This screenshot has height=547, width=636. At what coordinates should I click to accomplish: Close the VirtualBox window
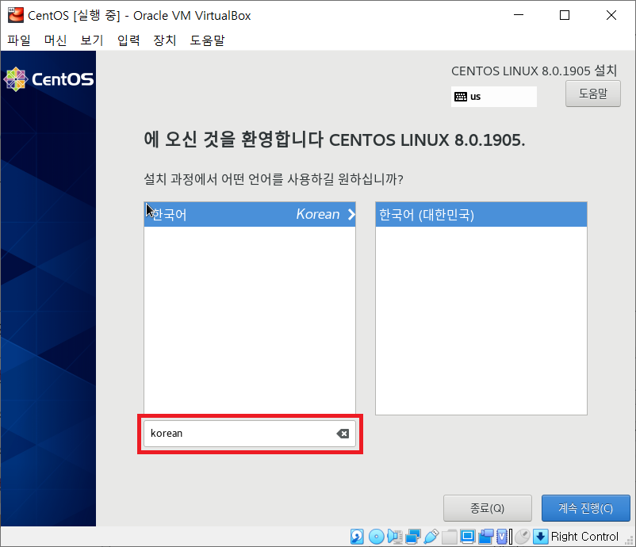611,15
